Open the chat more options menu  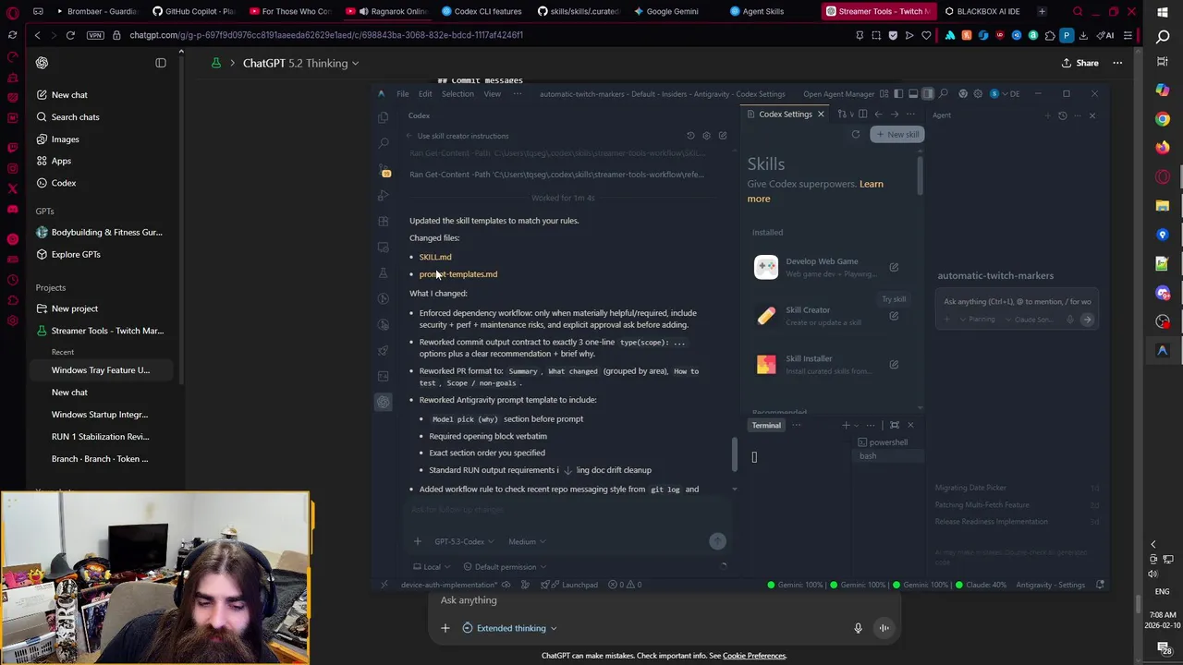[1117, 63]
